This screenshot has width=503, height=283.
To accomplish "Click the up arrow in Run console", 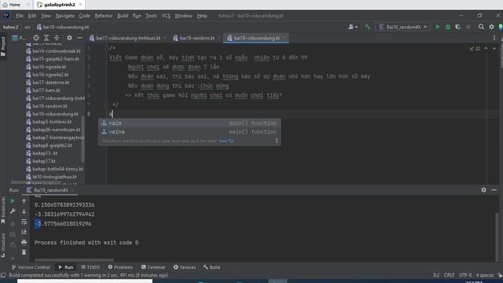I will point(24,201).
